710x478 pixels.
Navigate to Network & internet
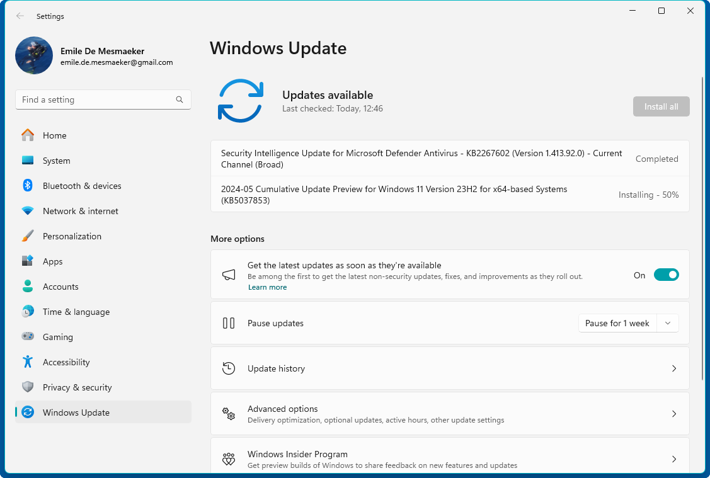click(x=103, y=211)
